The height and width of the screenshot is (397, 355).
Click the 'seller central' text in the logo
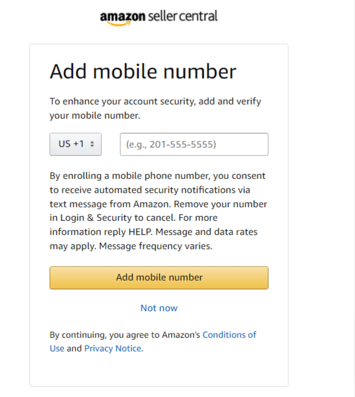(x=183, y=15)
